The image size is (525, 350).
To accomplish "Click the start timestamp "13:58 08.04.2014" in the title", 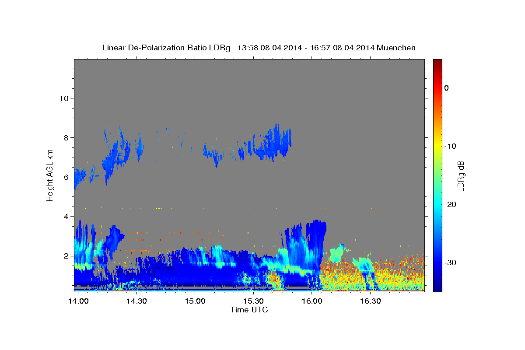I will pyautogui.click(x=269, y=48).
